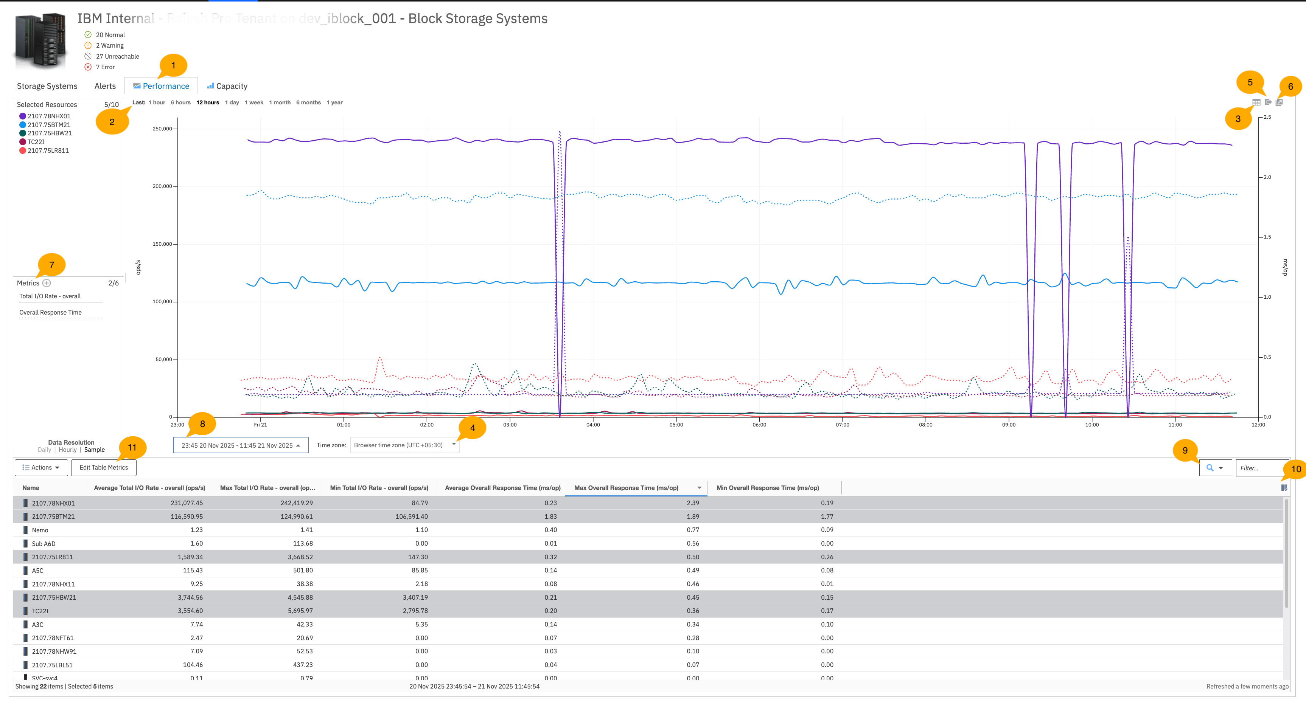The image size is (1306, 701).
Task: Add a metric with the plus icon
Action: pos(47,283)
